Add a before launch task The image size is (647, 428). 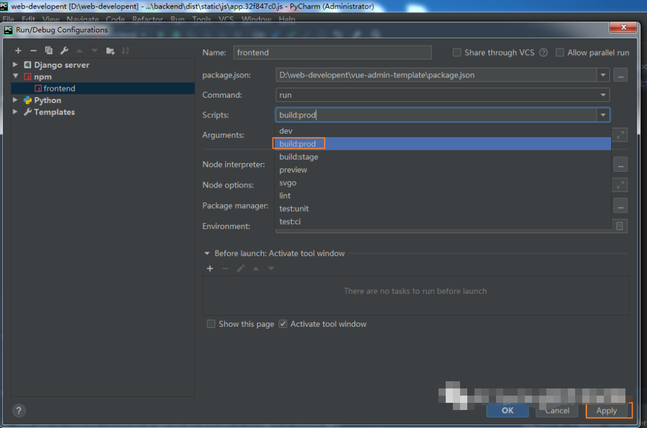pos(210,269)
